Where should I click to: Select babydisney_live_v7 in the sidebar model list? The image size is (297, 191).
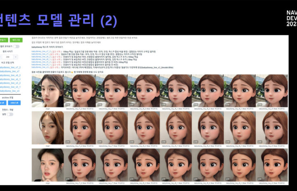pyautogui.click(x=9, y=71)
